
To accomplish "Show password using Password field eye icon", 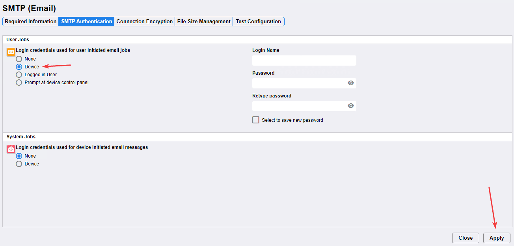I will [350, 83].
